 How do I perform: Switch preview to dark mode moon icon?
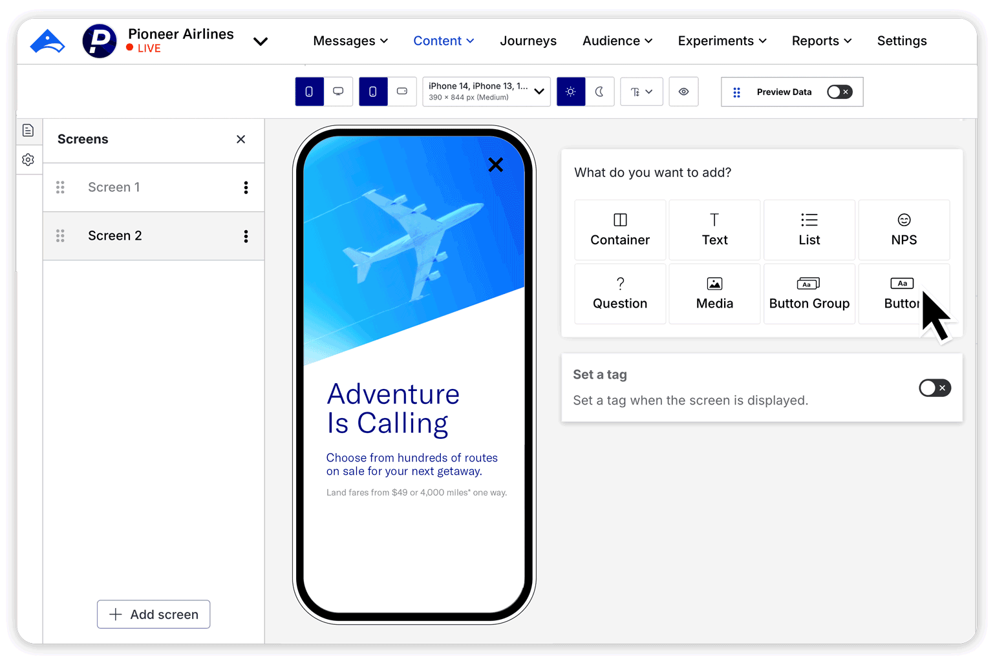(599, 92)
